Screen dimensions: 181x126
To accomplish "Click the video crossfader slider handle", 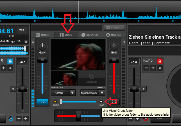I will click(x=61, y=102).
